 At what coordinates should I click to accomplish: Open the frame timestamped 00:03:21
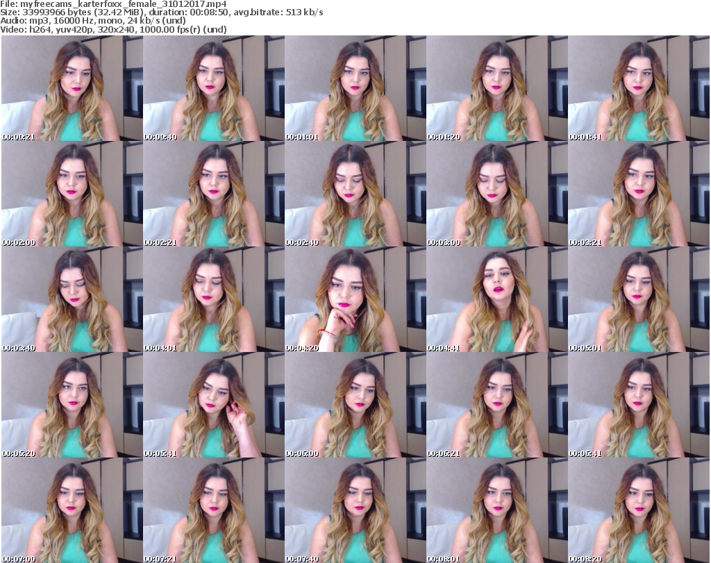click(638, 195)
